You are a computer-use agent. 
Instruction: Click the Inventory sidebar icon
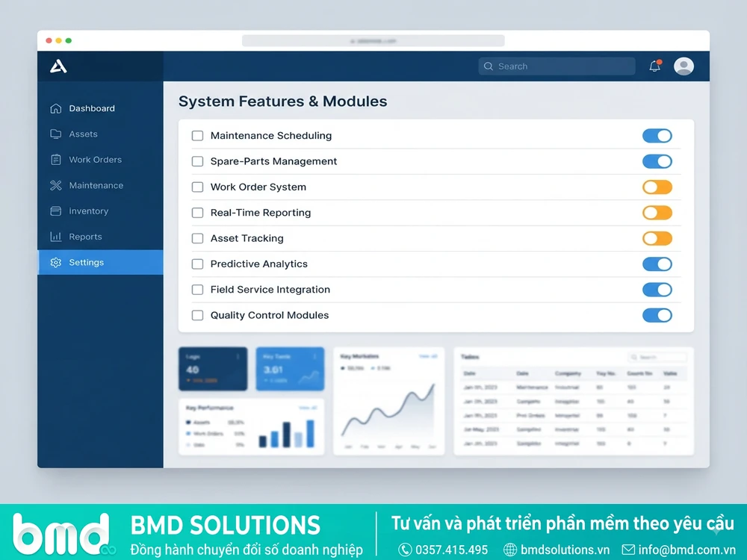(x=56, y=211)
